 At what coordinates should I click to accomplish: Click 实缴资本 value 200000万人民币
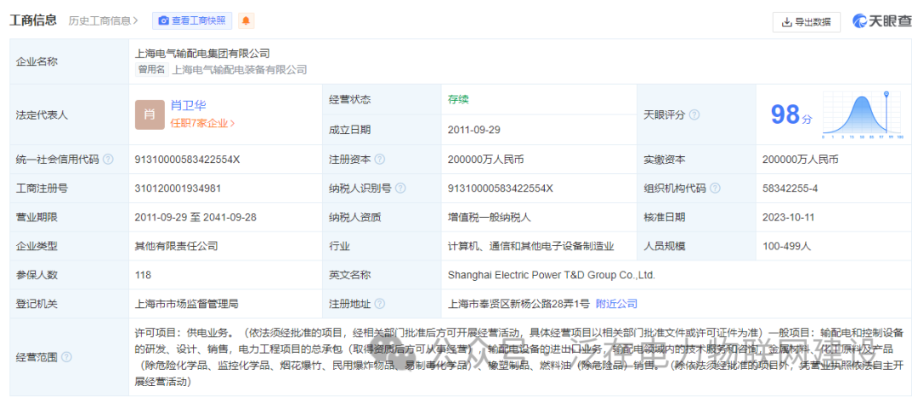(x=799, y=159)
